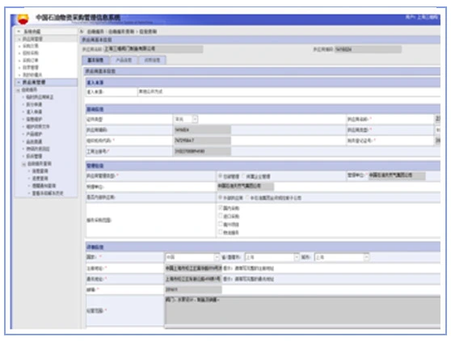The height and width of the screenshot is (341, 451).
Task: Select the first radio button in the supplier management type row
Action: (x=221, y=176)
